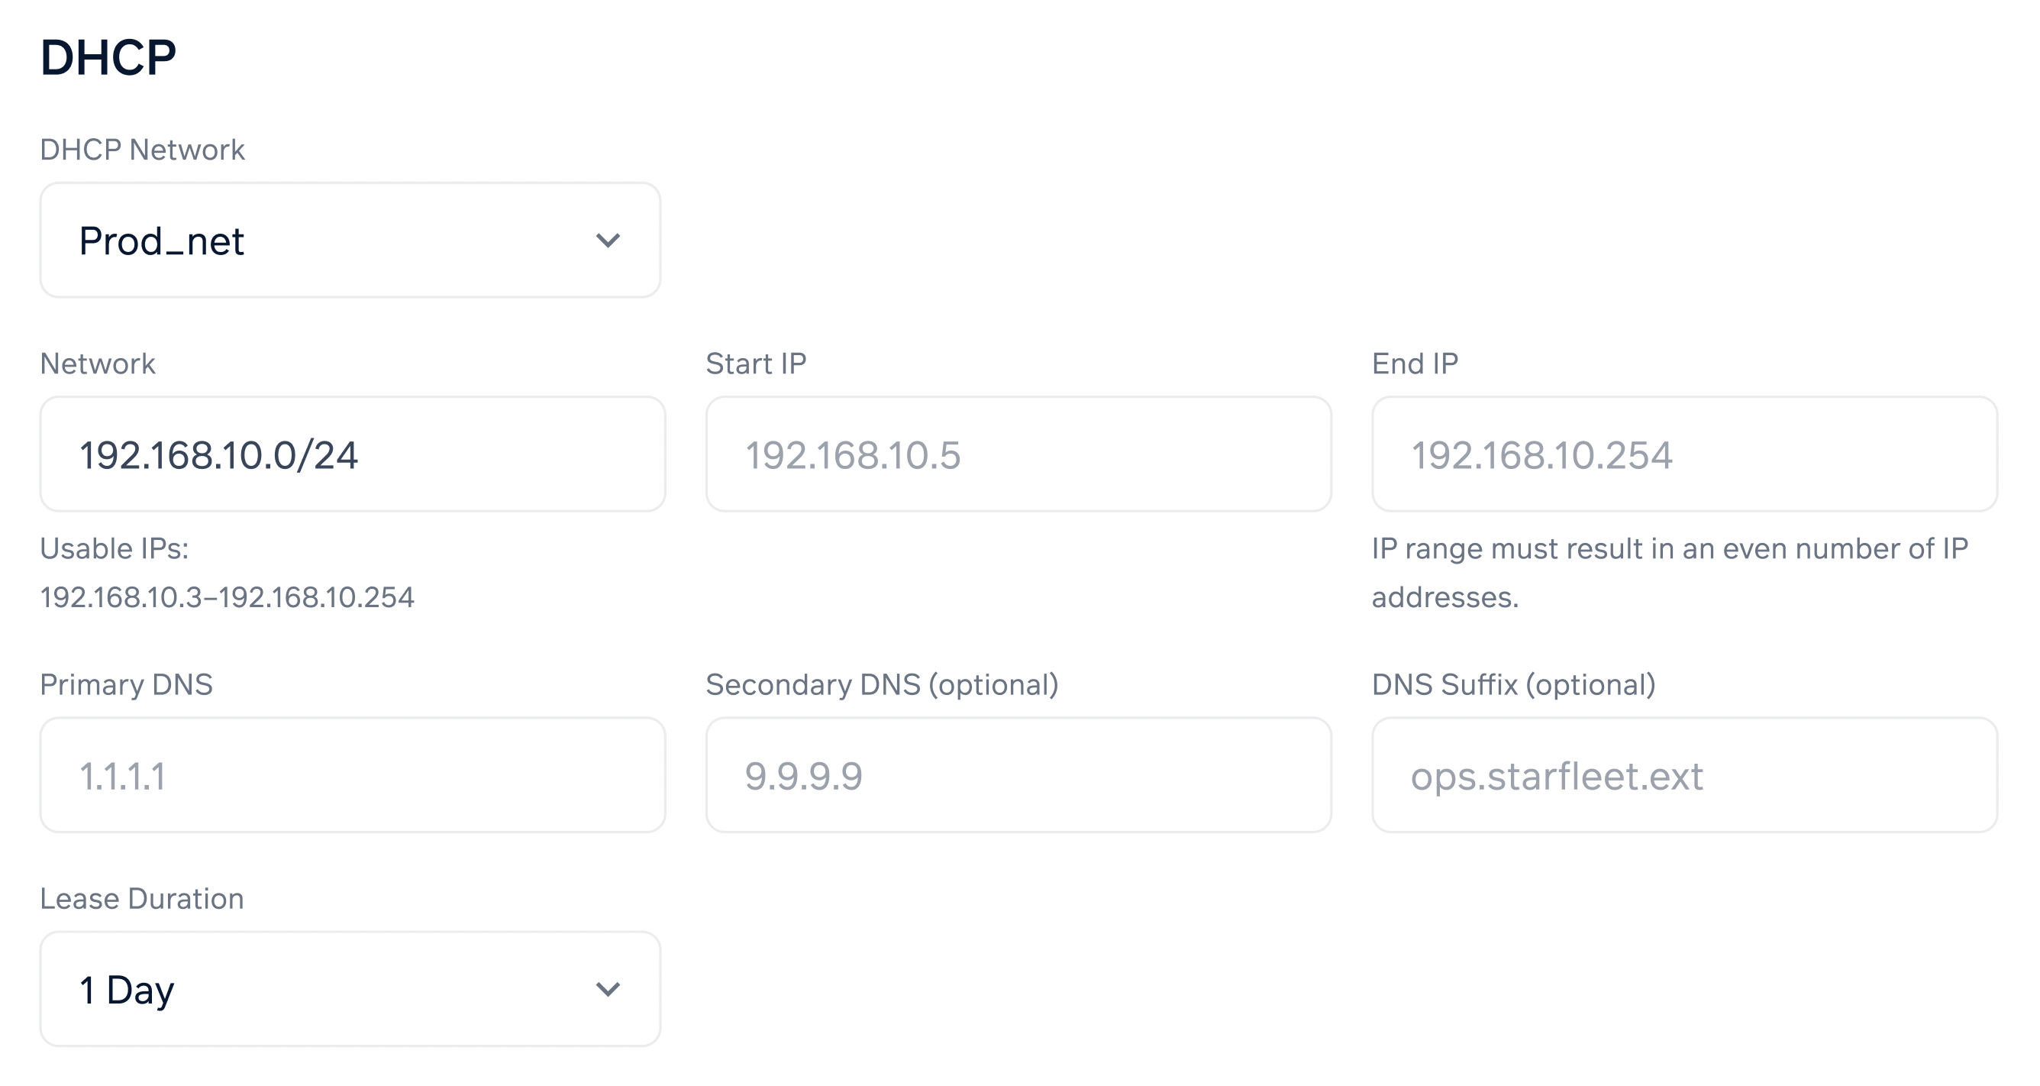Click the Network label above the subnet field
The image size is (2040, 1086).
pos(98,364)
